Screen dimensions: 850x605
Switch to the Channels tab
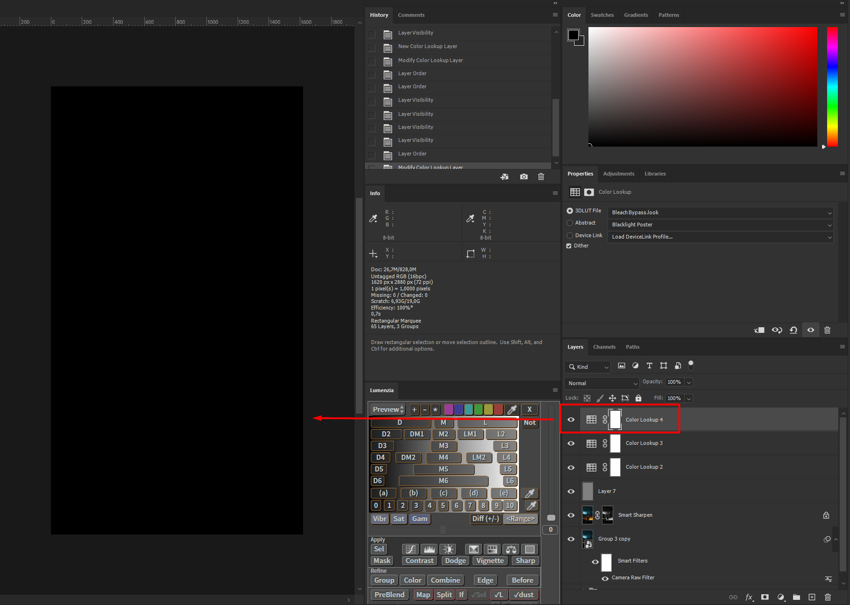[x=604, y=347]
